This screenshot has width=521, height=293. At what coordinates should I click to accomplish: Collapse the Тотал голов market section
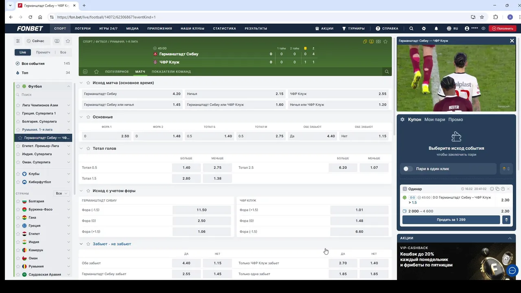[x=81, y=149]
